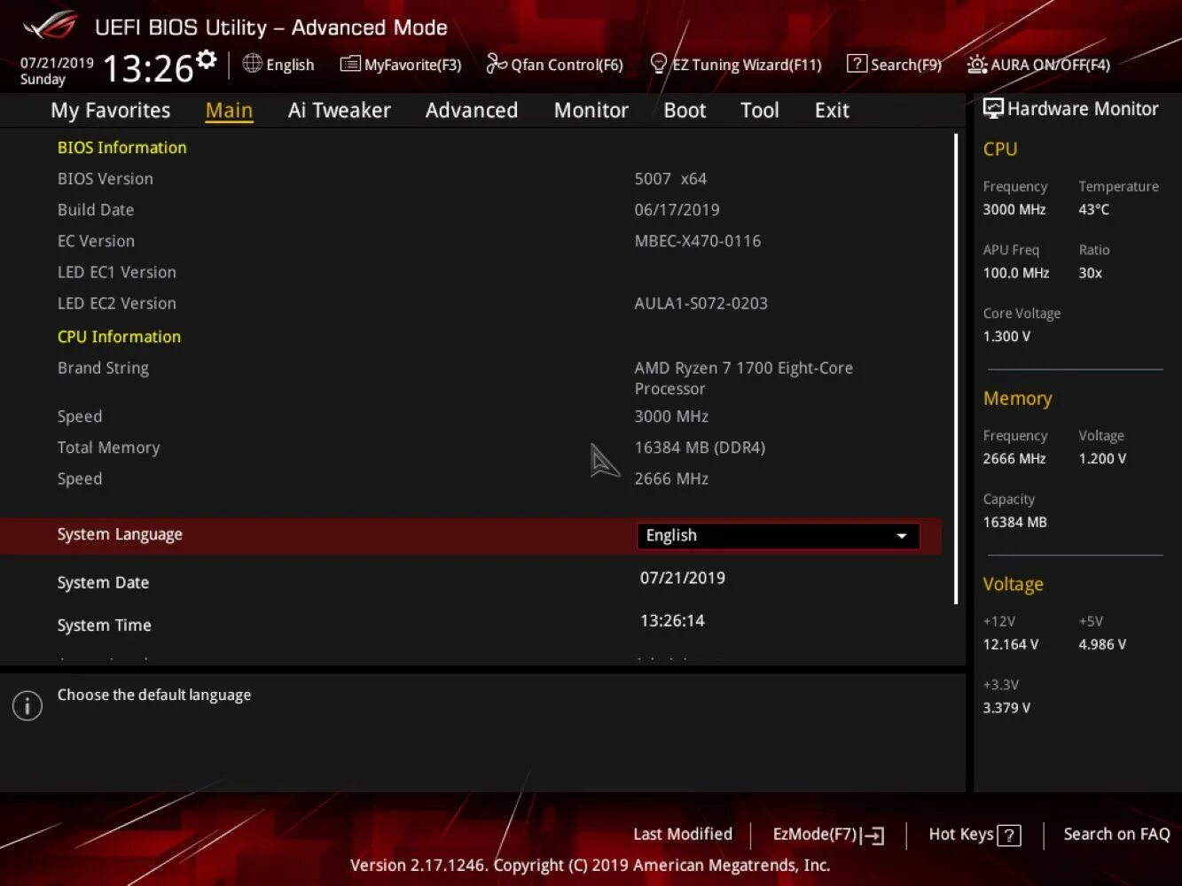Open Search on FAQ link
The width and height of the screenshot is (1182, 886).
(x=1116, y=834)
